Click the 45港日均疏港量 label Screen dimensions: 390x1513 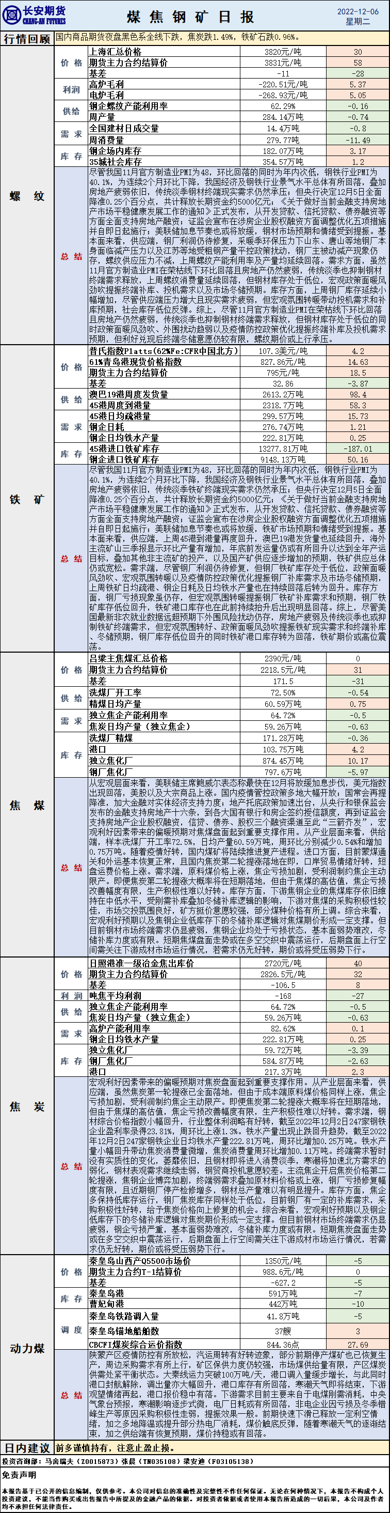coord(120,416)
